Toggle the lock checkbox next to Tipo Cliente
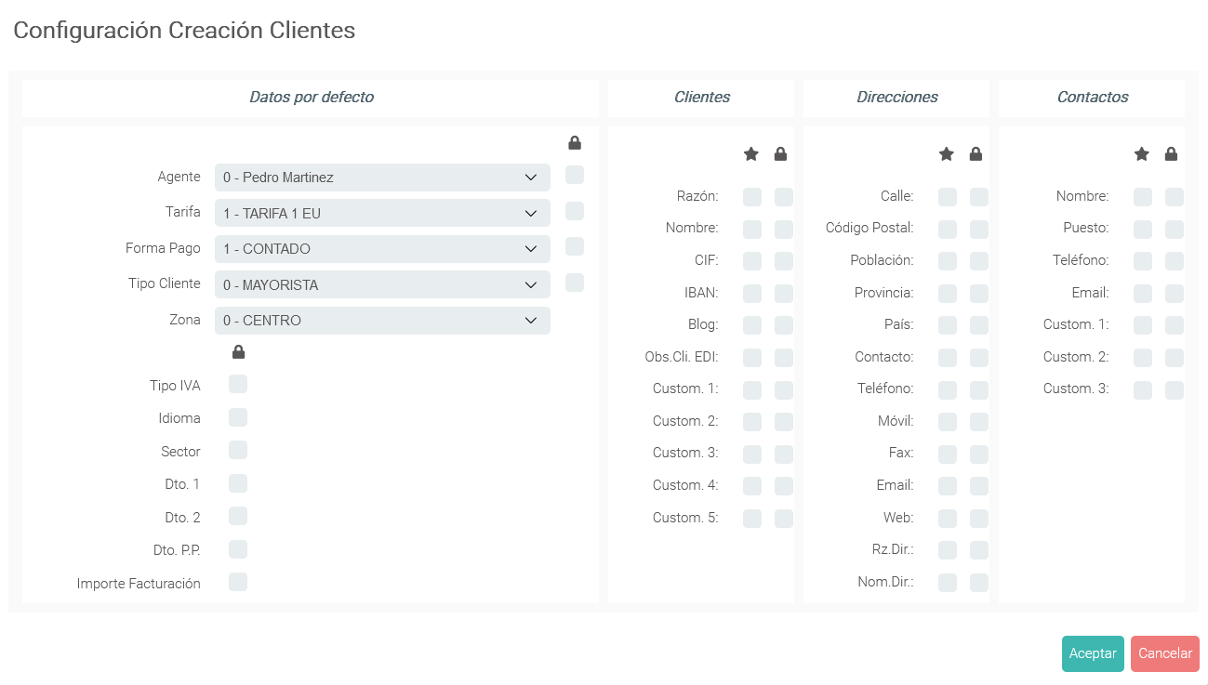 pos(575,283)
